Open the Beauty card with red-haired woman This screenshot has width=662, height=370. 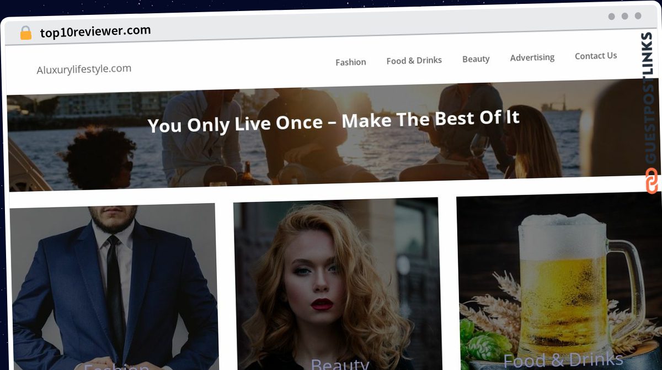click(x=338, y=283)
